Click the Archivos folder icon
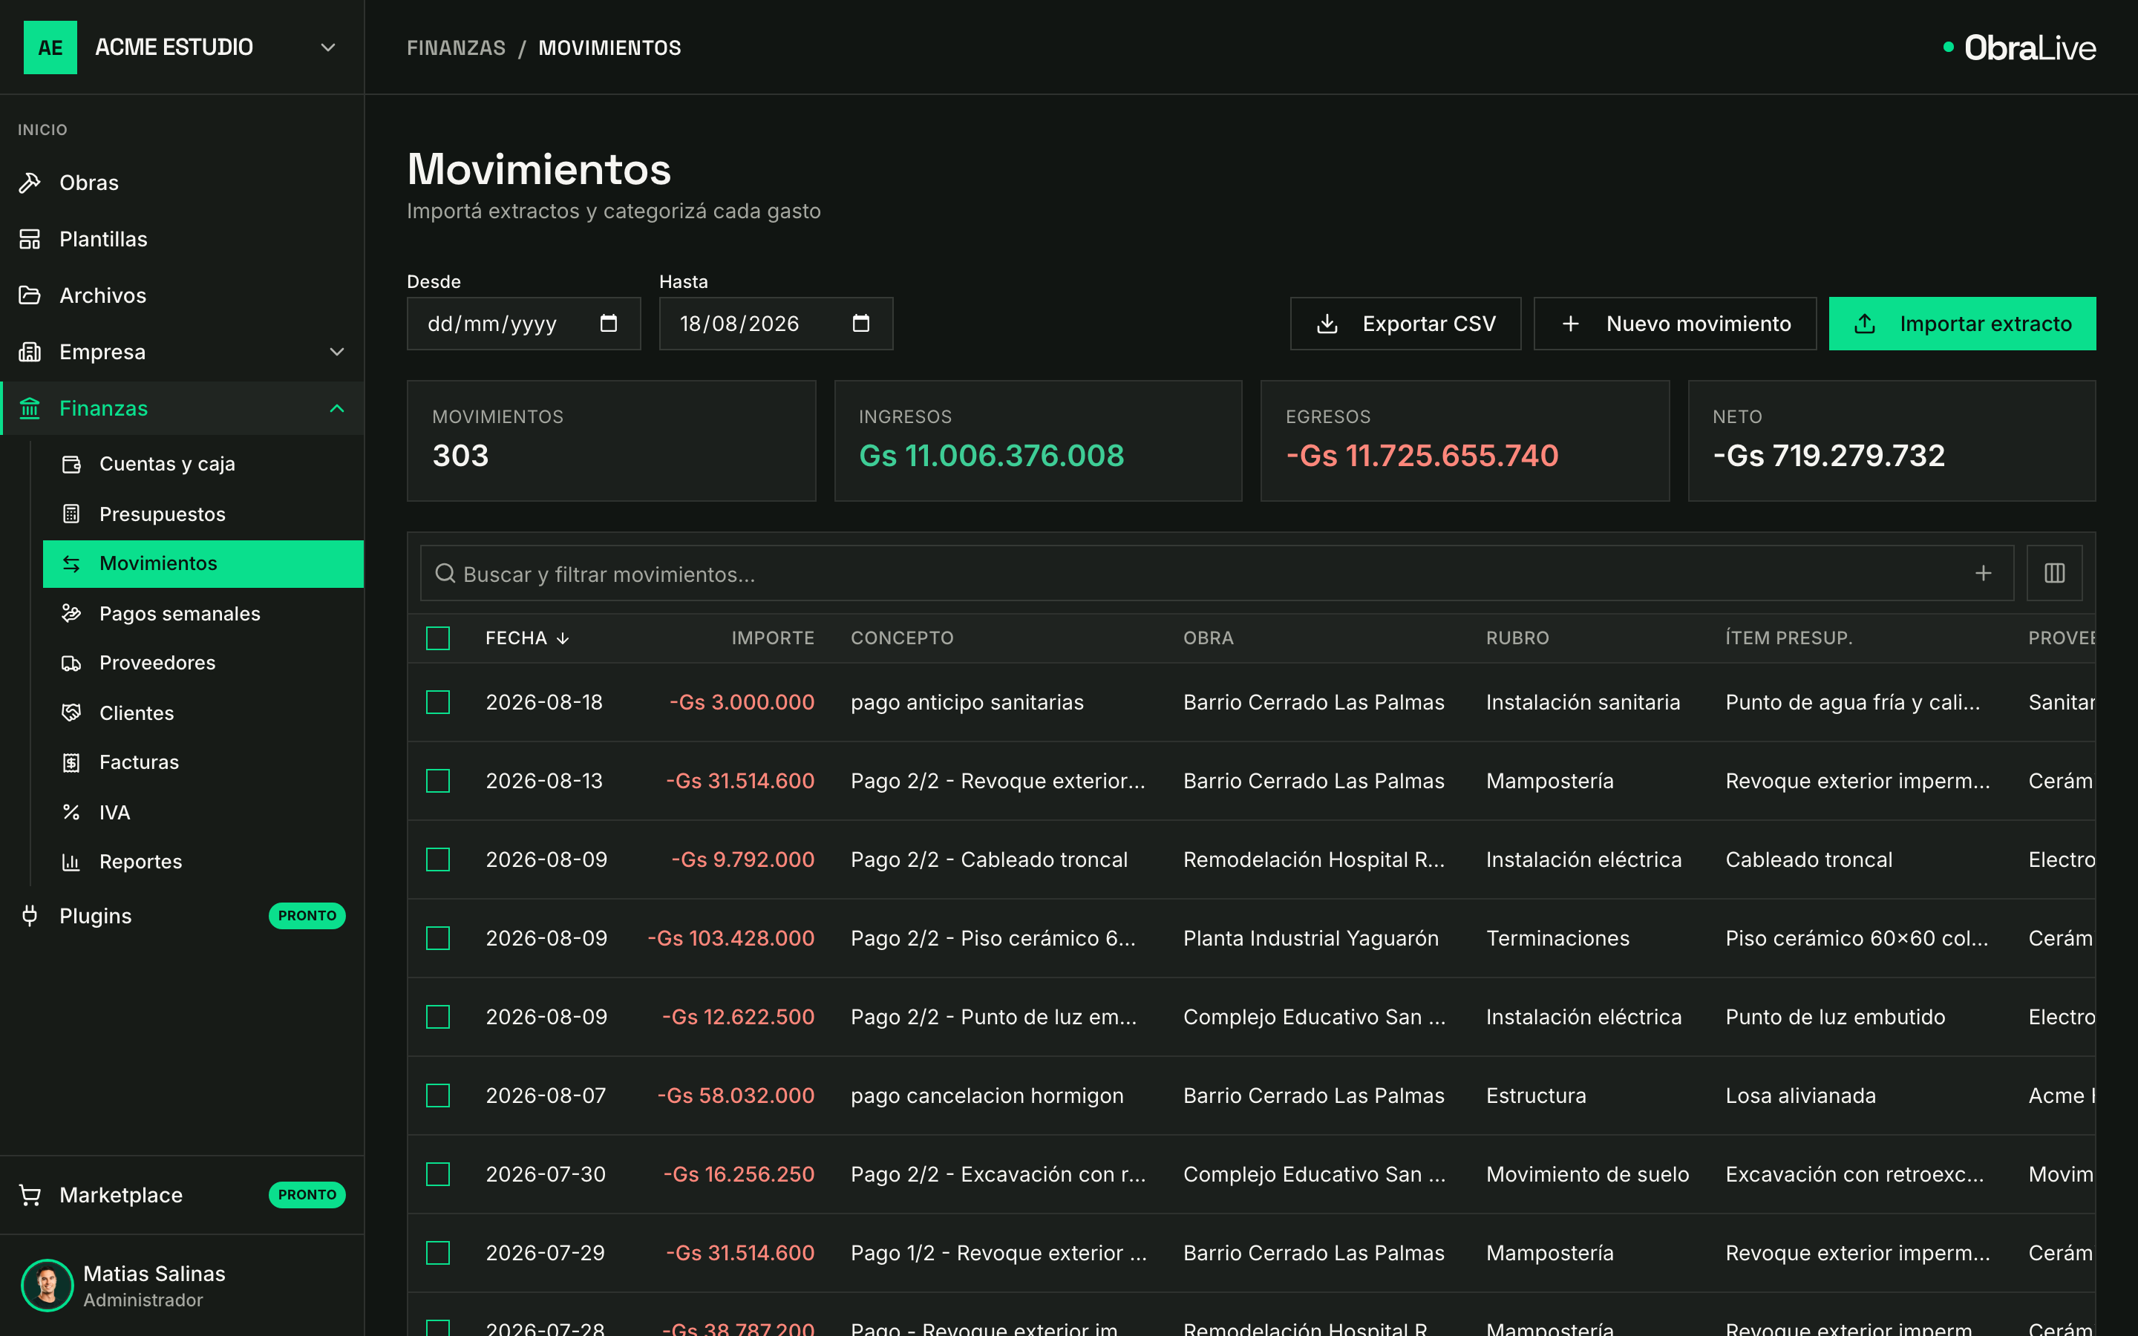This screenshot has height=1336, width=2138. 30,295
